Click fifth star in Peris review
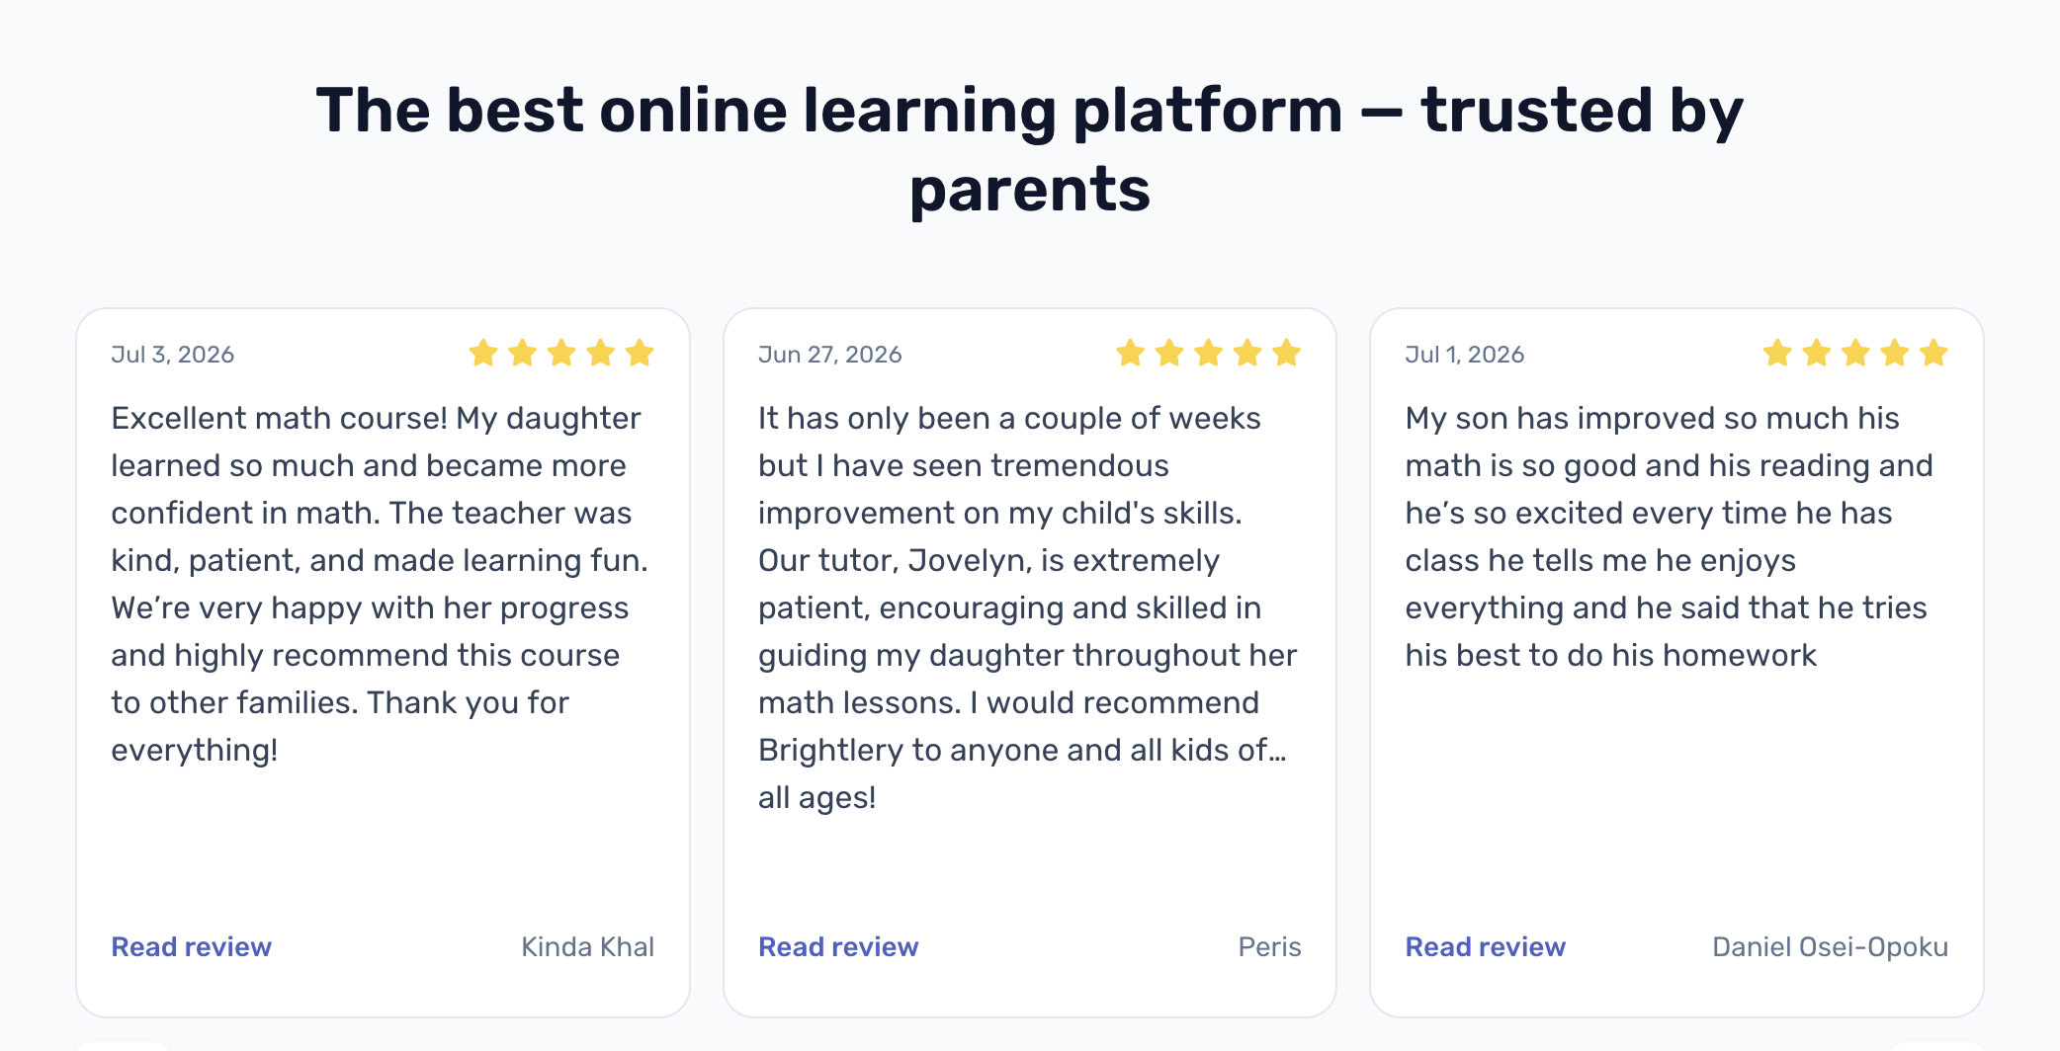2060x1051 pixels. pos(1286,353)
